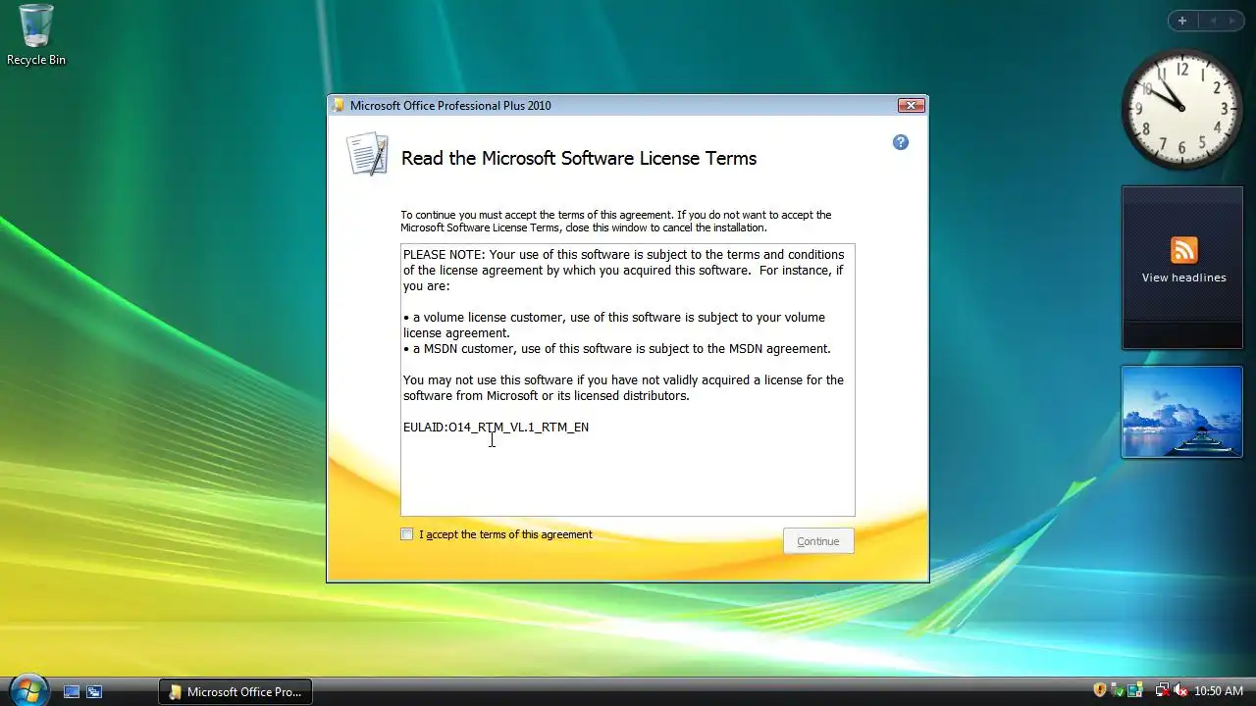Click the 'You may not use this software' paragraph
1256x706 pixels.
coord(623,388)
